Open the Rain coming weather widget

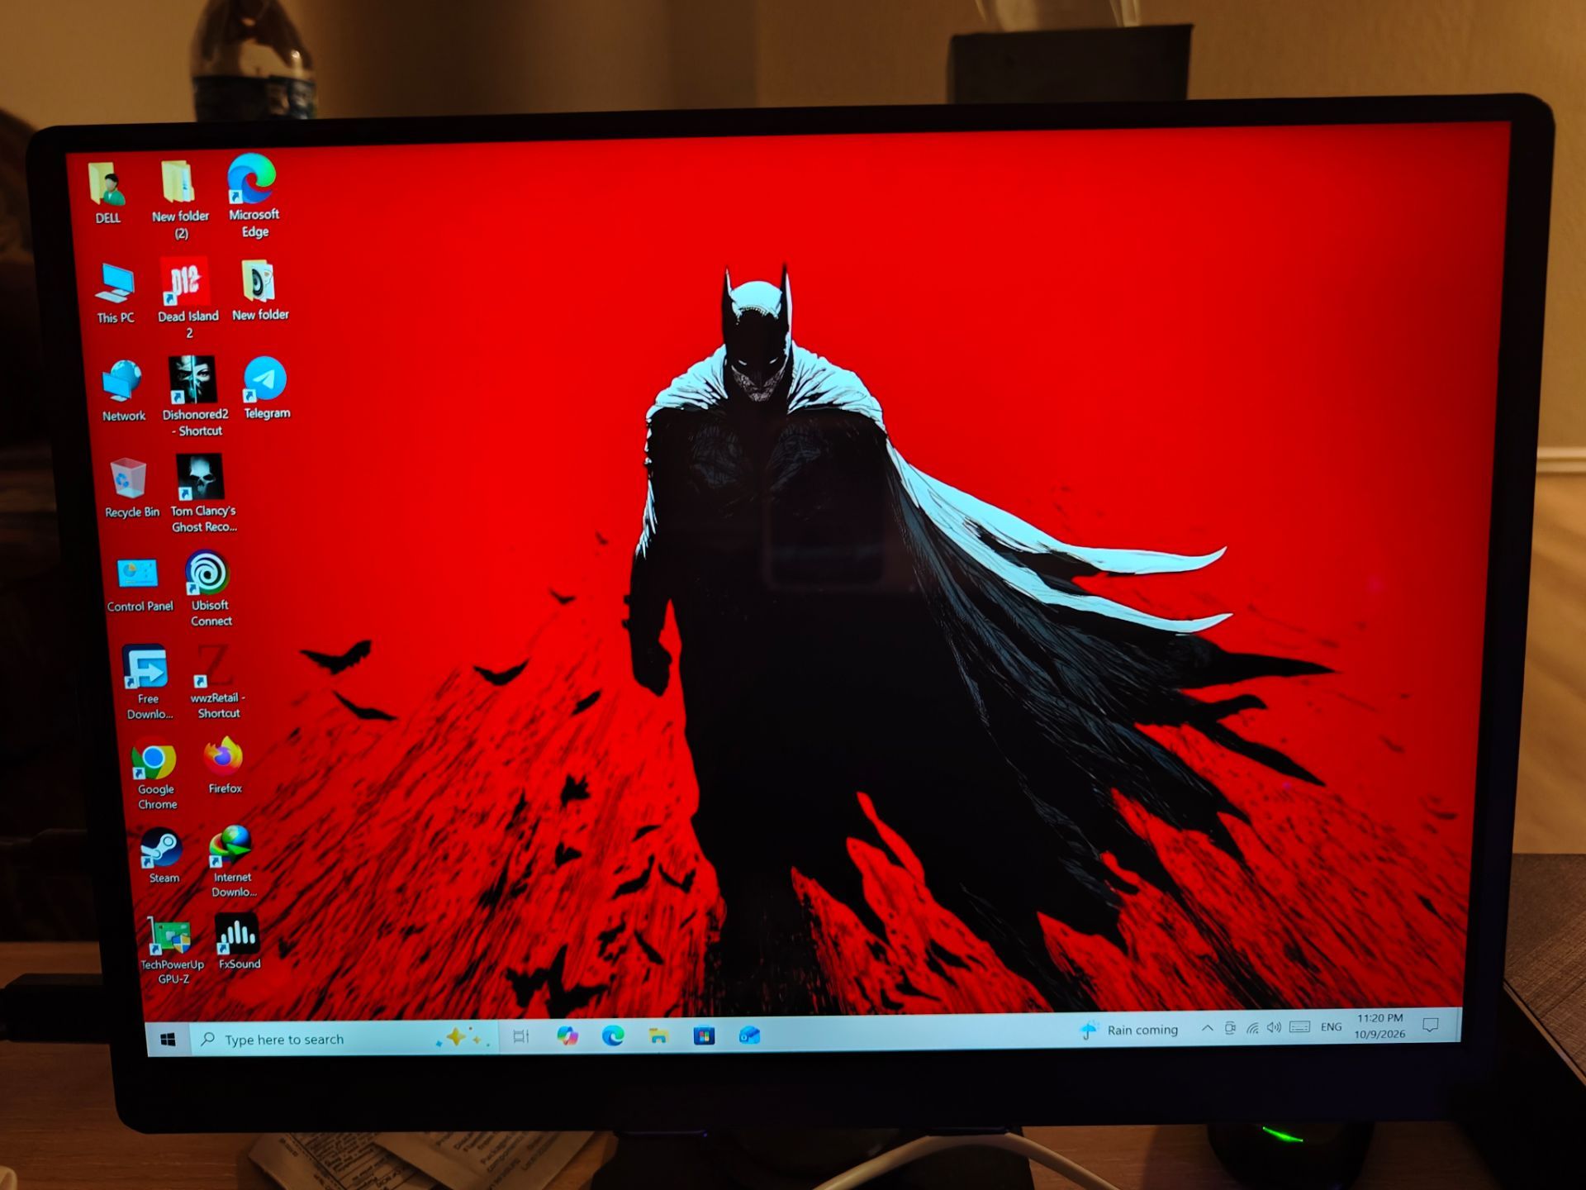point(1129,1030)
